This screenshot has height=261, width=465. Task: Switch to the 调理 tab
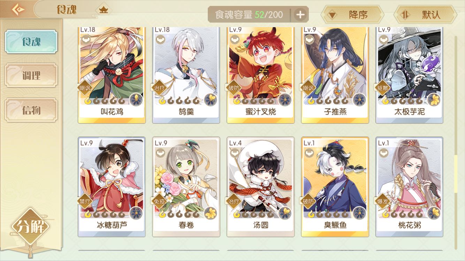click(x=31, y=75)
